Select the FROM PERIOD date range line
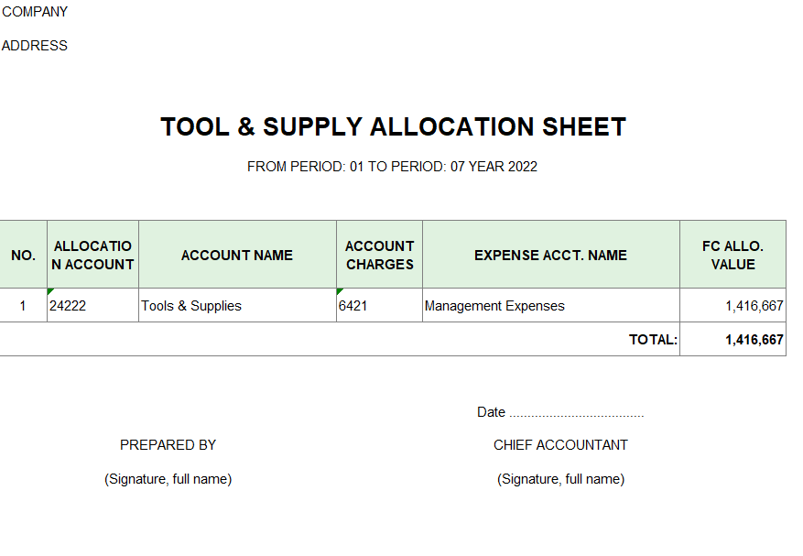803x556 pixels. click(392, 167)
